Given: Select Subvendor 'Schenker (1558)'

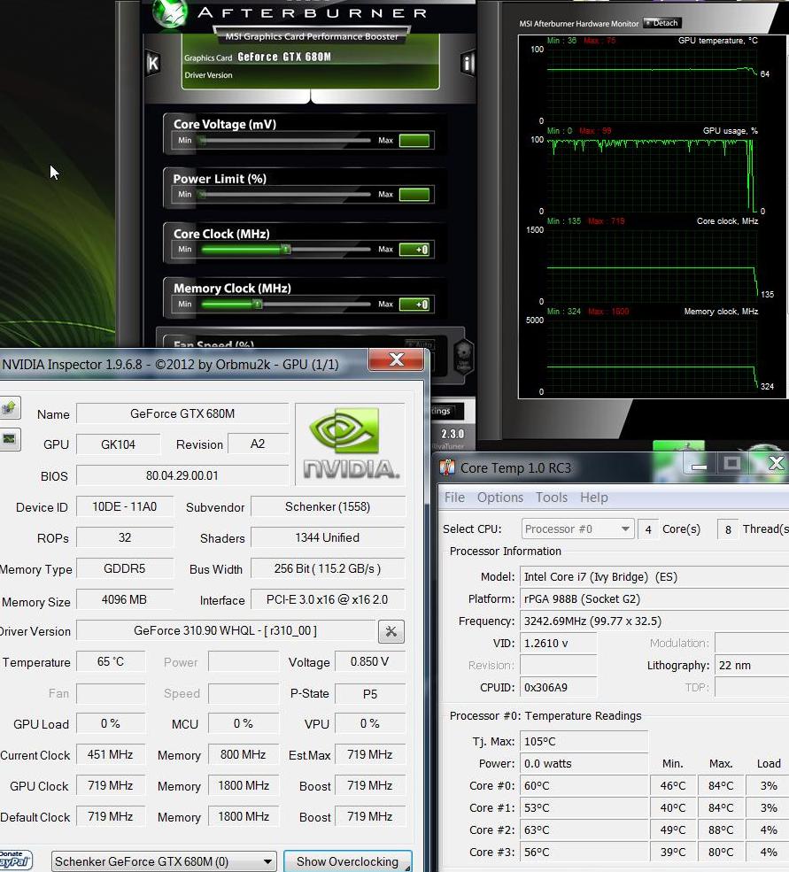Looking at the screenshot, I should (328, 506).
